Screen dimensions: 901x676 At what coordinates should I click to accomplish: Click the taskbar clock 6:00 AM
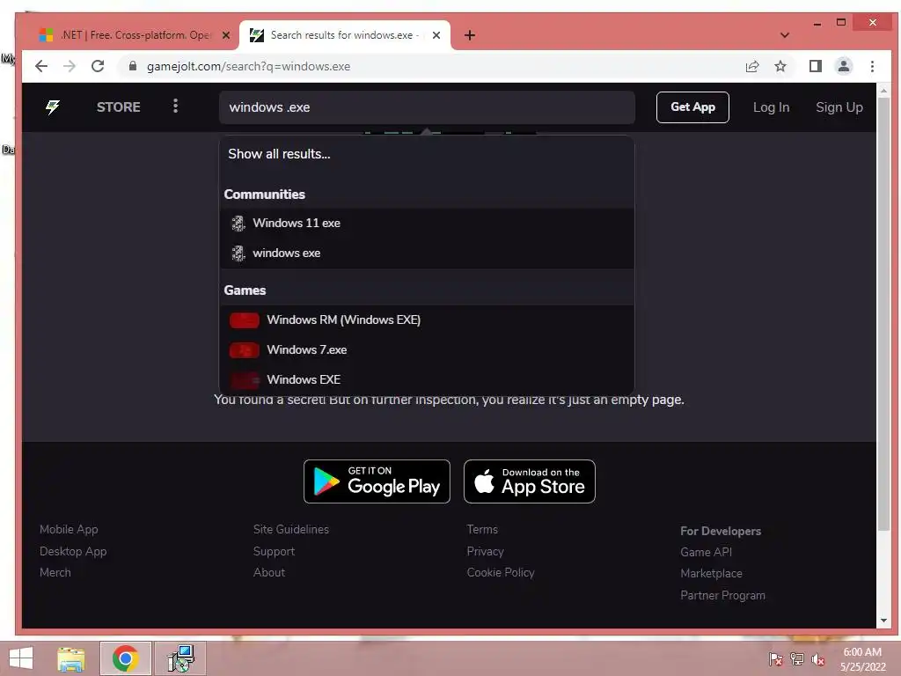coord(862,652)
